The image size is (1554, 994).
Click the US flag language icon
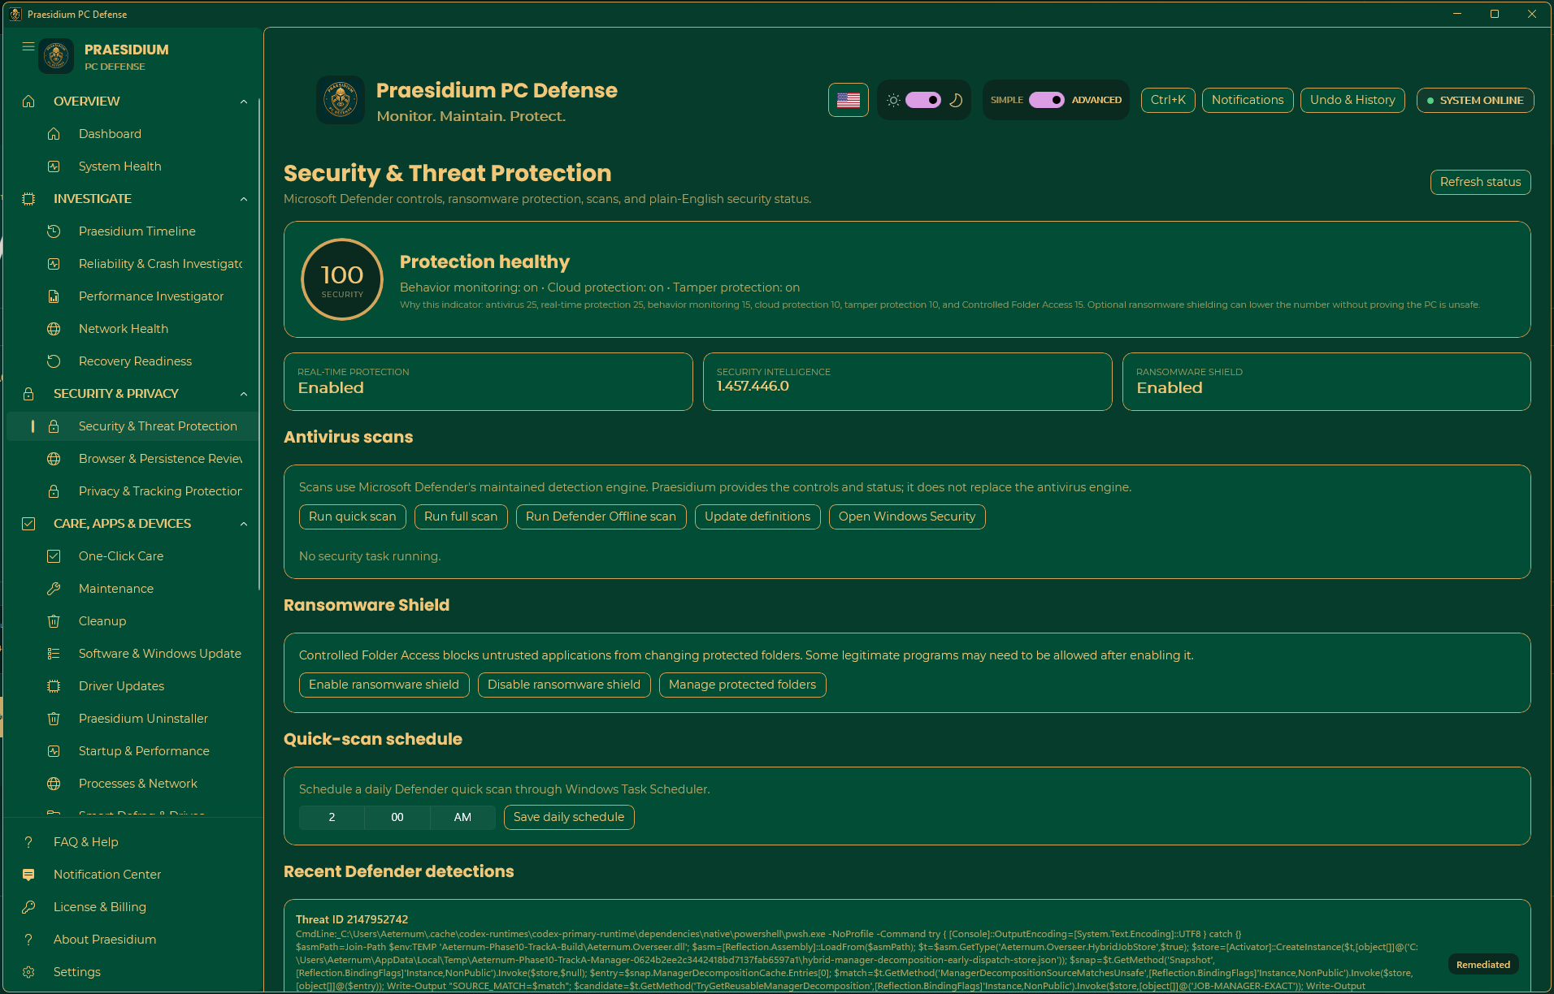pos(849,100)
